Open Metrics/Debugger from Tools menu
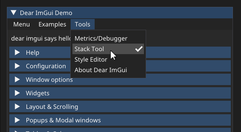The height and width of the screenshot is (132, 241). [108, 38]
